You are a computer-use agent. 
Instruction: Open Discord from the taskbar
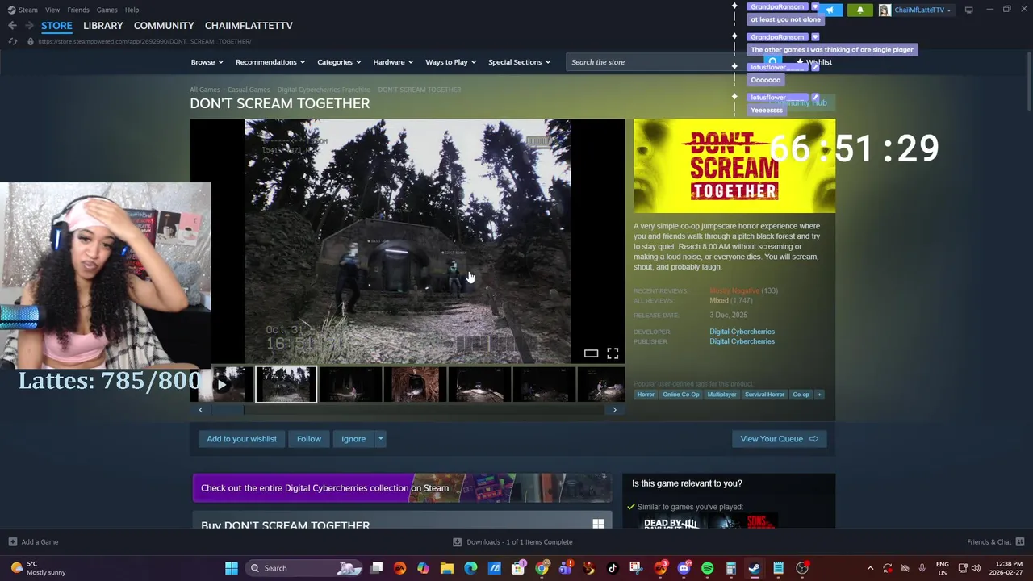pos(684,568)
